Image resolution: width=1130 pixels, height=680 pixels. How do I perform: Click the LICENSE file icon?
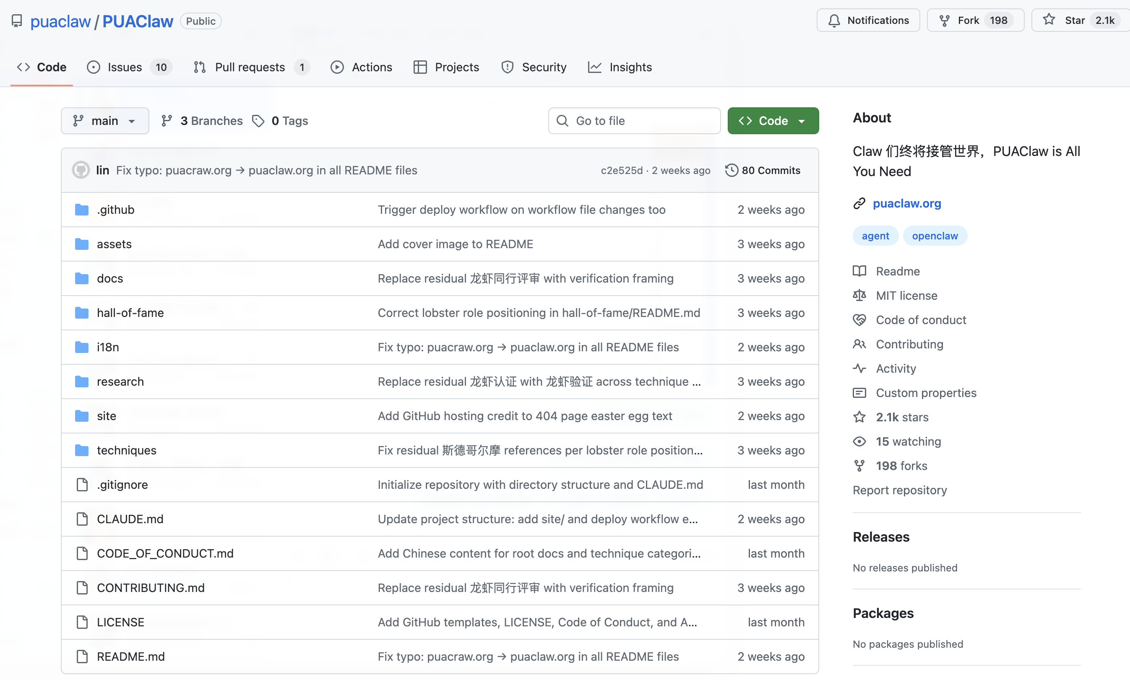click(82, 622)
